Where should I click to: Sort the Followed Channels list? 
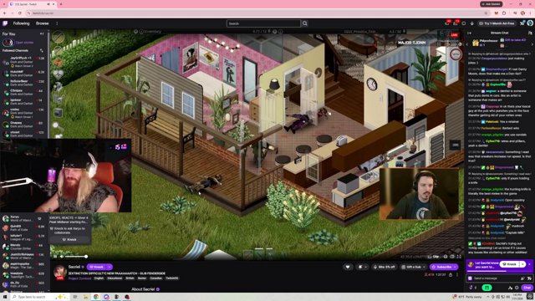(42, 50)
